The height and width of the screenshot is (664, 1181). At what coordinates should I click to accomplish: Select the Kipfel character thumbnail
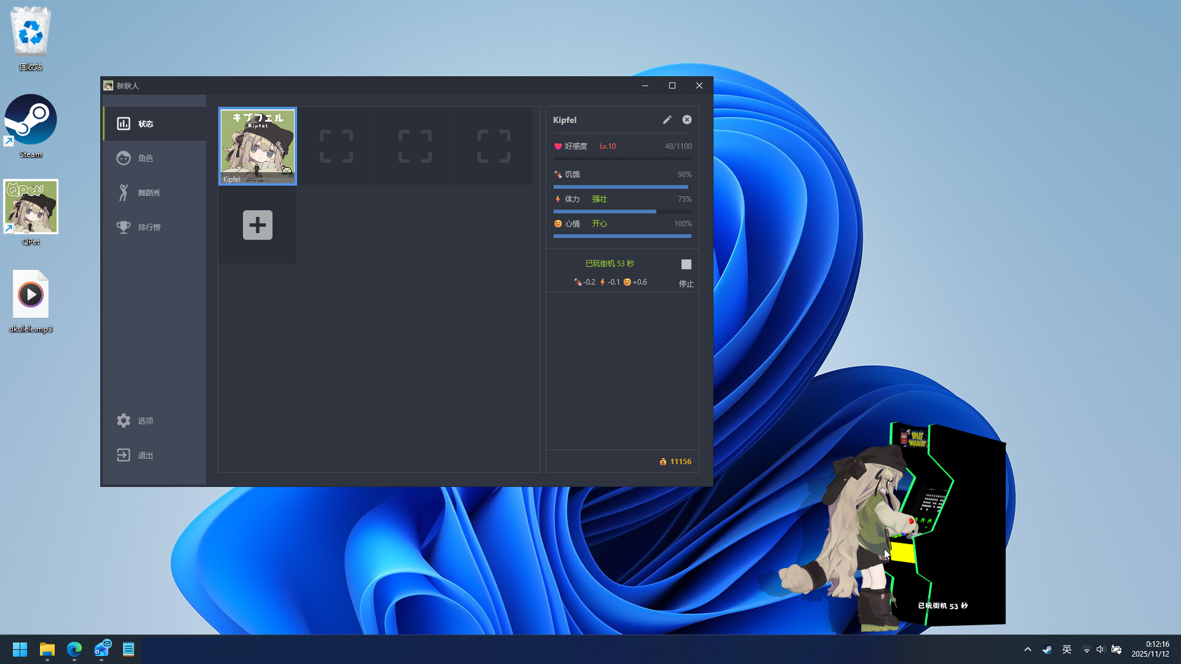point(257,146)
